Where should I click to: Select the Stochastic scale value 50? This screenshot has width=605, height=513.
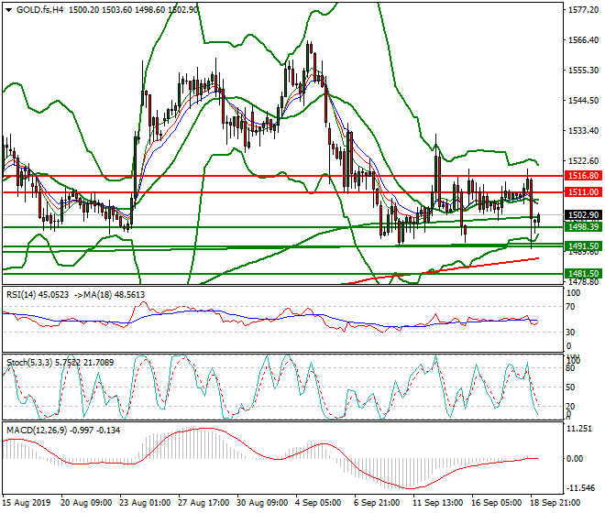571,387
